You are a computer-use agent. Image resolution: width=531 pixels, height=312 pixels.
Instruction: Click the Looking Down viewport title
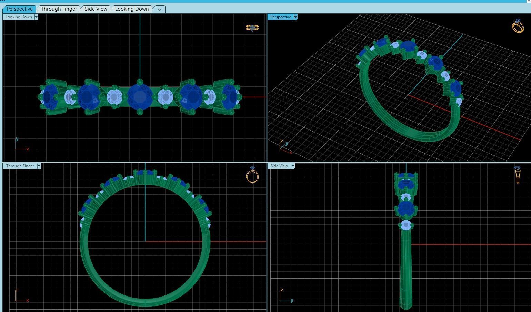point(19,17)
